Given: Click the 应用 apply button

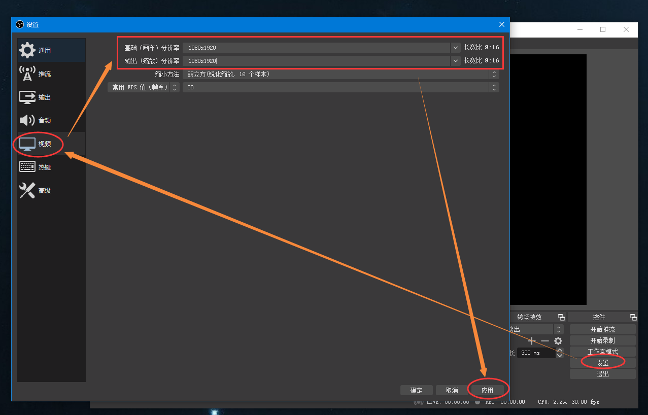Looking at the screenshot, I should click(488, 390).
